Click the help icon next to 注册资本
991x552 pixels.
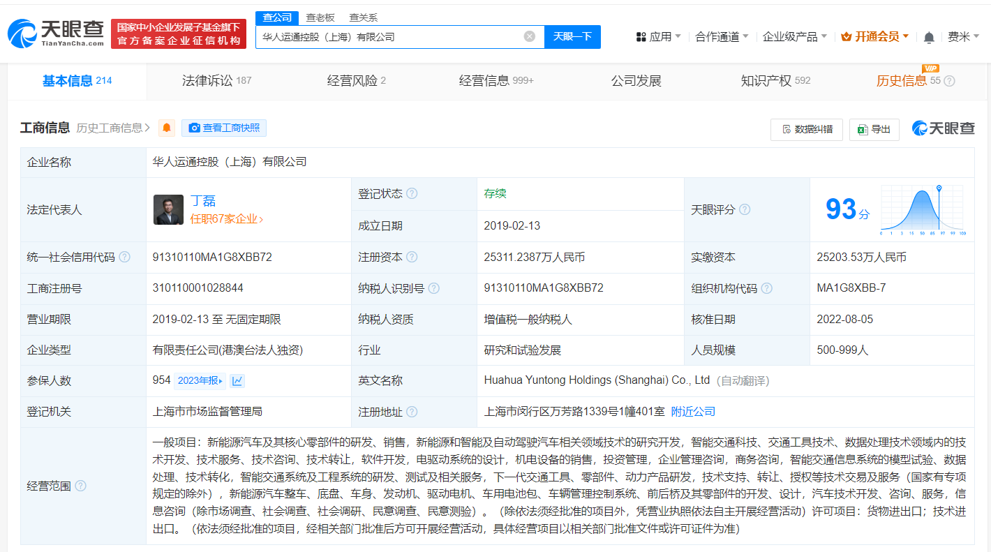(412, 256)
